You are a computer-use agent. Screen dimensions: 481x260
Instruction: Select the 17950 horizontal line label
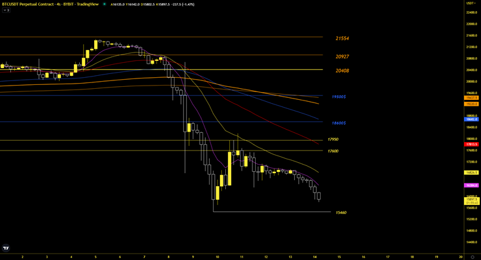(333, 139)
